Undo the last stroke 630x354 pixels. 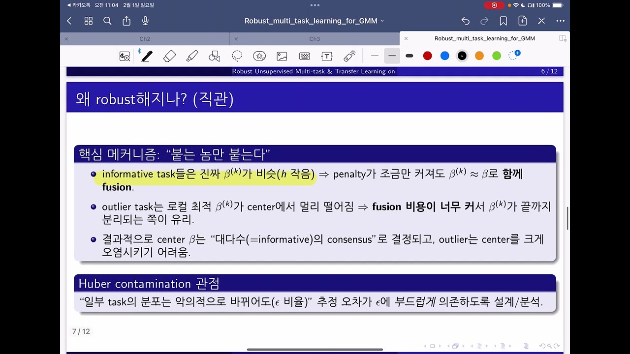[x=466, y=21]
